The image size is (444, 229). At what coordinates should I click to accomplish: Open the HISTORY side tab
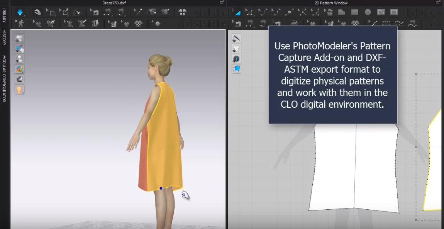4,37
